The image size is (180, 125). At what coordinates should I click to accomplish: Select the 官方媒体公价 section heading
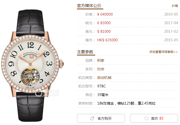point(89,6)
